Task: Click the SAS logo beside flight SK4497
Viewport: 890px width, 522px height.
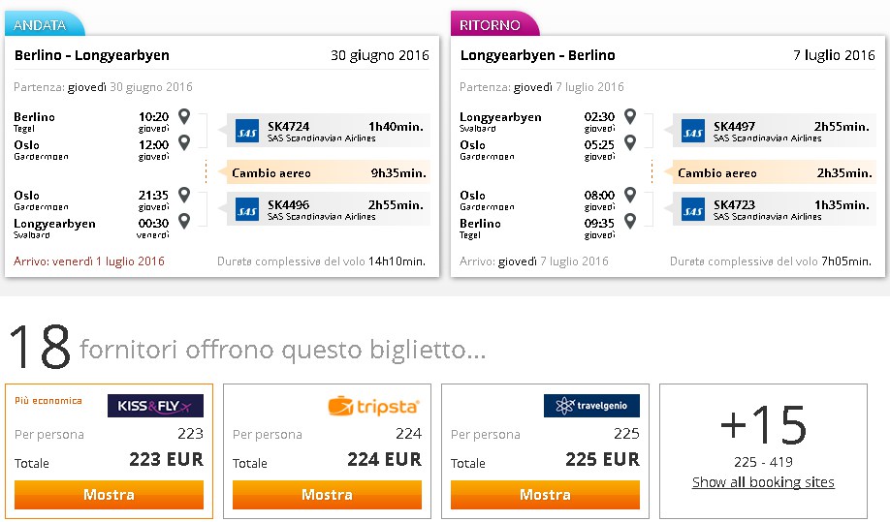Action: click(x=693, y=131)
